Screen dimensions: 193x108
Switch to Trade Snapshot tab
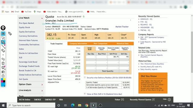coord(56,43)
